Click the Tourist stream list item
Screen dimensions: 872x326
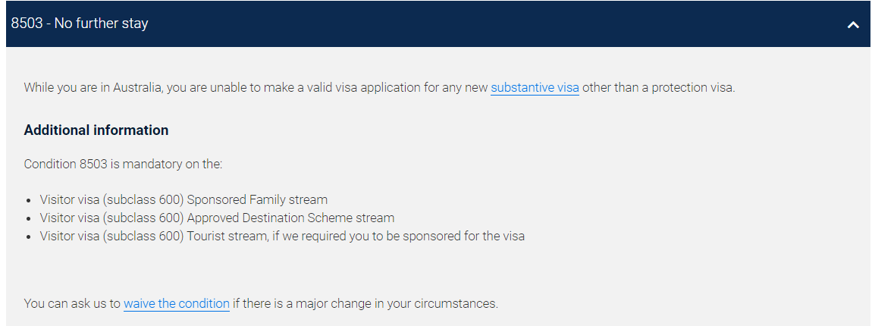tap(282, 236)
